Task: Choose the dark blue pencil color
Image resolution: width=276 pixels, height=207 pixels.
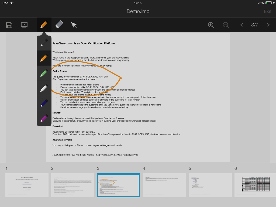Action: coord(44,103)
